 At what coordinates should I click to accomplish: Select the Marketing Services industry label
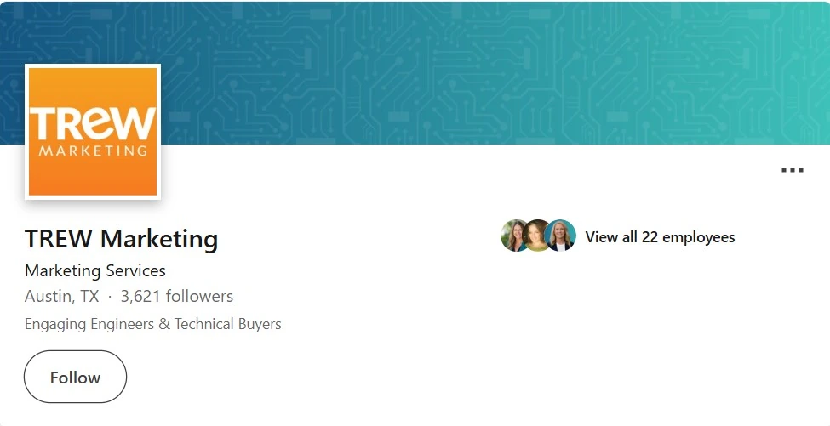[x=95, y=270]
